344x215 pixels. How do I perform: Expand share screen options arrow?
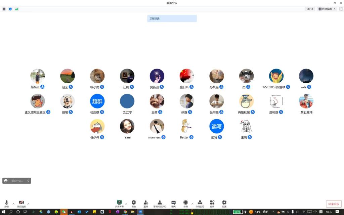[x=126, y=204]
